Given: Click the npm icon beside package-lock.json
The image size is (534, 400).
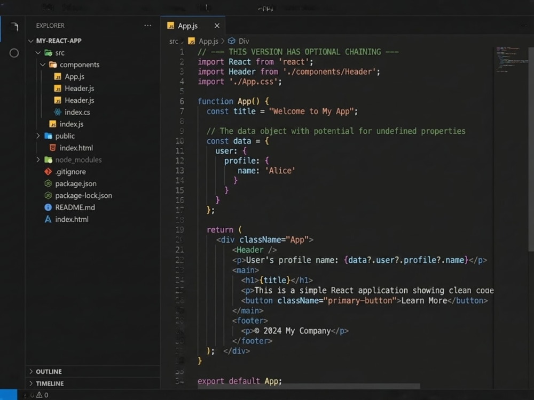Looking at the screenshot, I should 48,196.
